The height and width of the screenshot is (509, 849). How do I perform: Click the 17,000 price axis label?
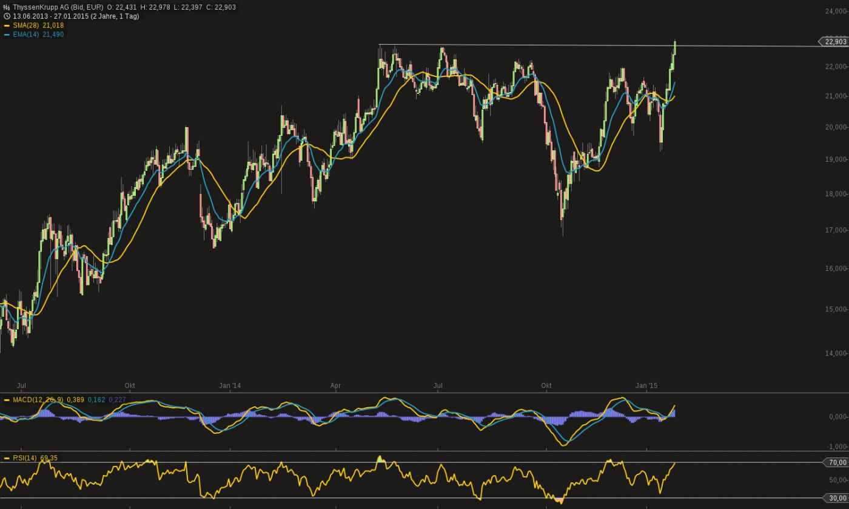836,230
